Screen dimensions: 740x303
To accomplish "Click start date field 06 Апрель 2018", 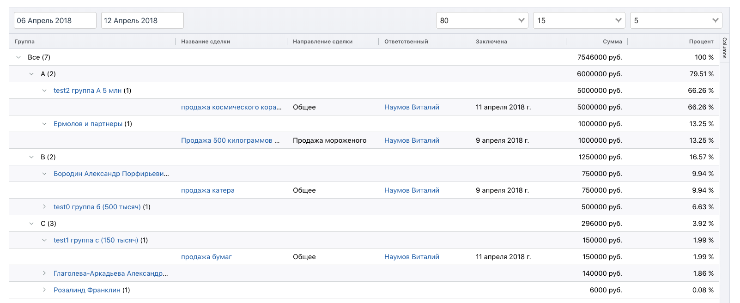I will click(x=55, y=20).
